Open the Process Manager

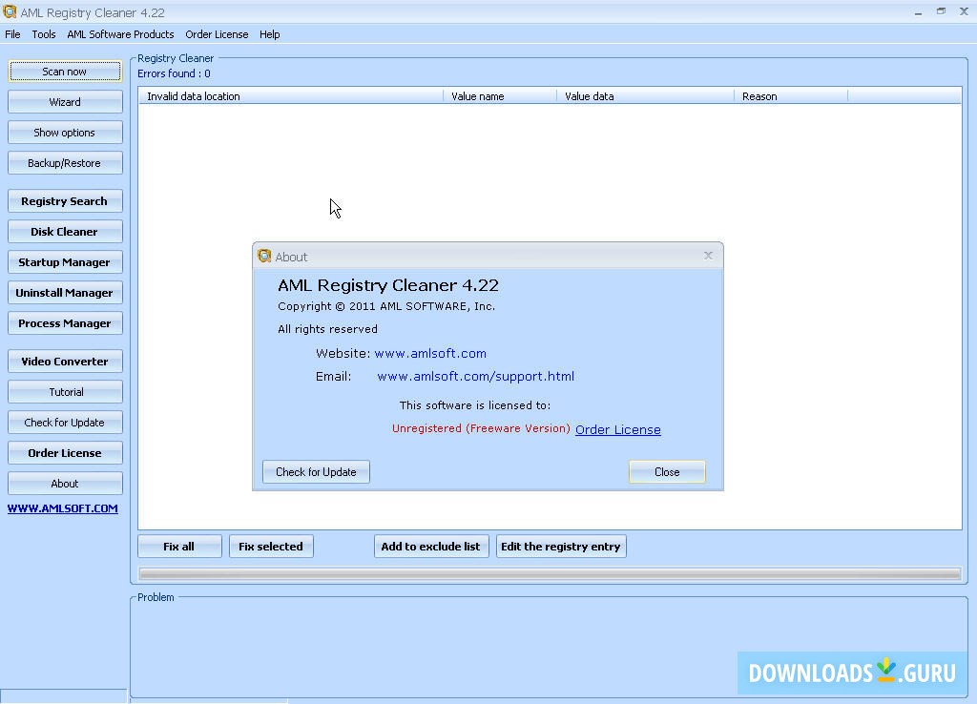click(64, 322)
